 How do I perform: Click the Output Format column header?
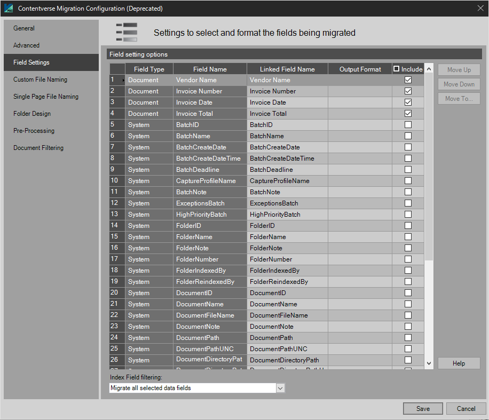click(360, 69)
